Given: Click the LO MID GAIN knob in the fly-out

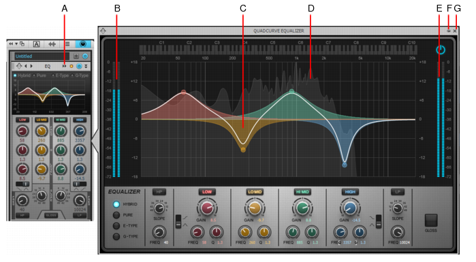Looking at the screenshot, I should (x=255, y=208).
